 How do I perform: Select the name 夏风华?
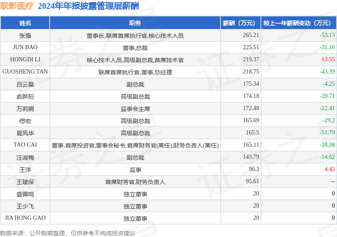click(25, 133)
